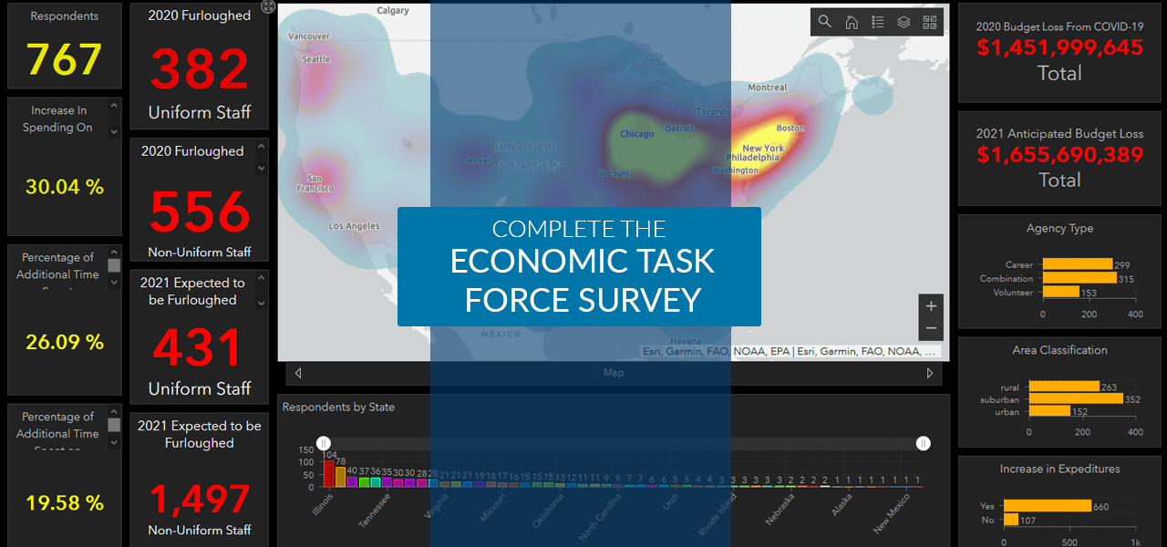The width and height of the screenshot is (1167, 547).
Task: Select the Illinois bar in Respondents chart
Action: click(x=329, y=473)
